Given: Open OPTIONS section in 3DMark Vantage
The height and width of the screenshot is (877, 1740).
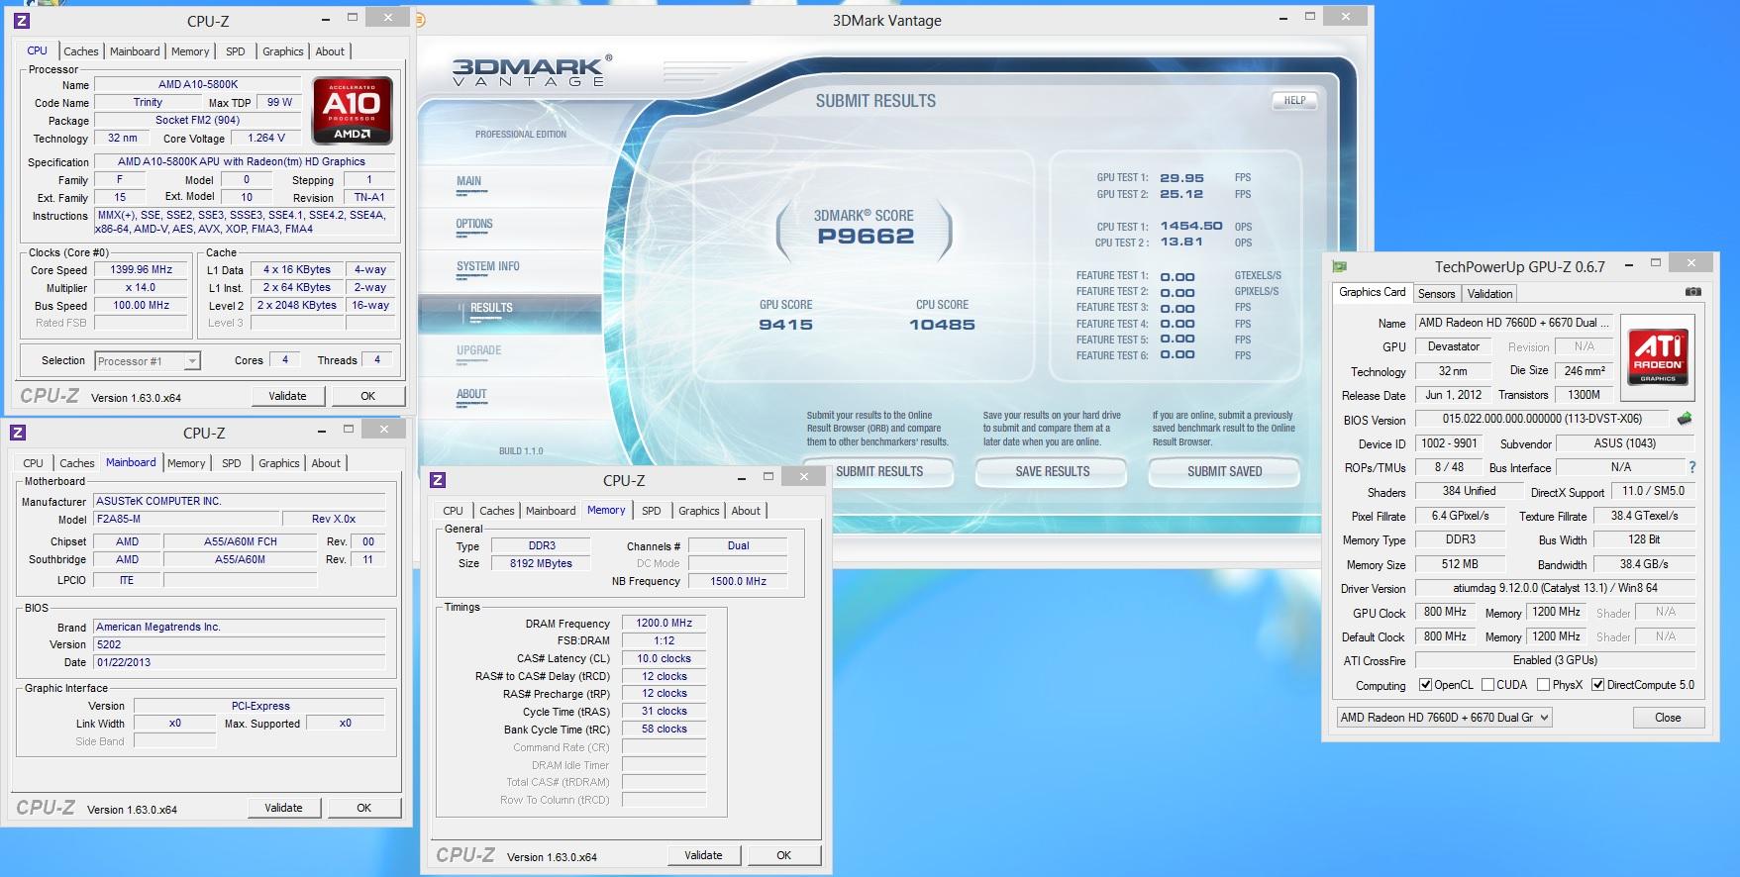Looking at the screenshot, I should [x=474, y=224].
